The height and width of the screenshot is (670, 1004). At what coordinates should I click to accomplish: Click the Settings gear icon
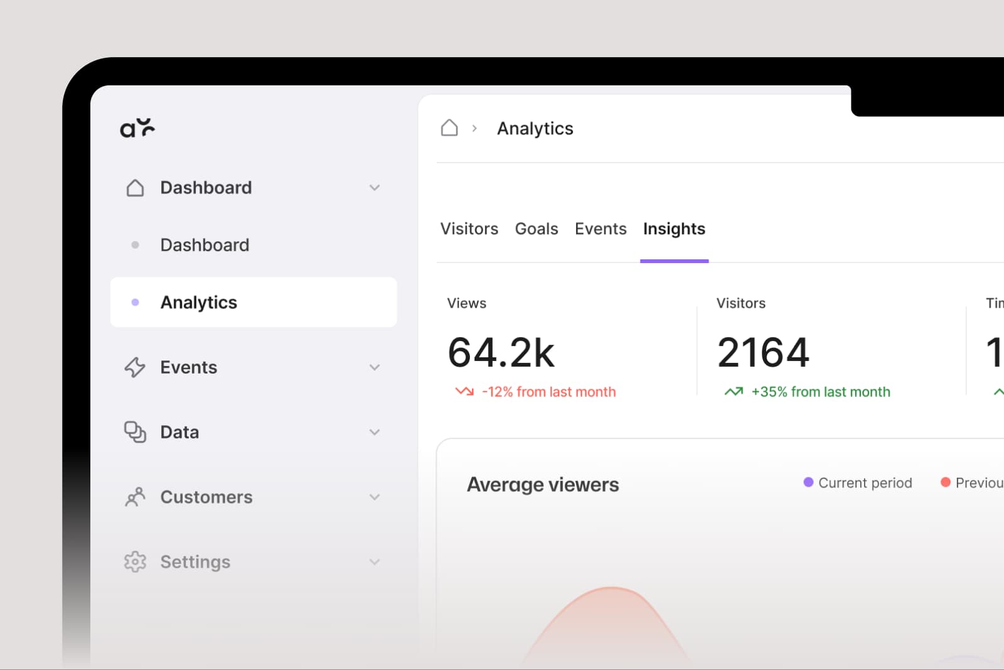tap(135, 561)
